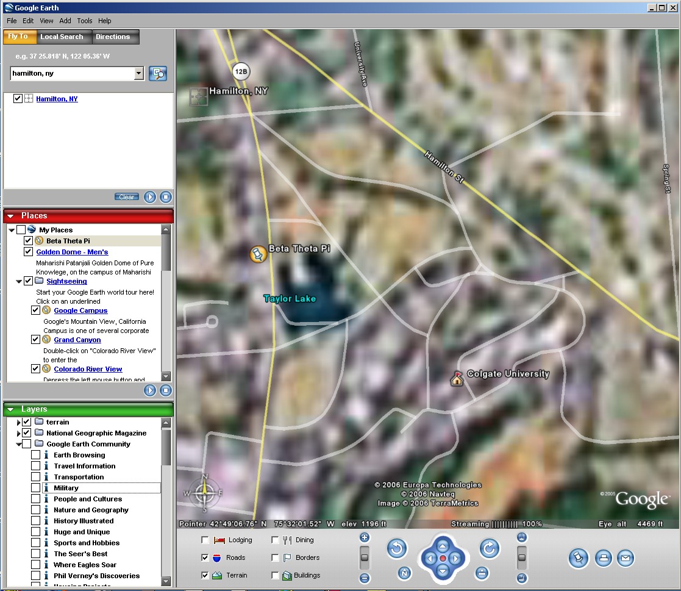Image resolution: width=681 pixels, height=591 pixels.
Task: Email the current view
Action: click(626, 559)
